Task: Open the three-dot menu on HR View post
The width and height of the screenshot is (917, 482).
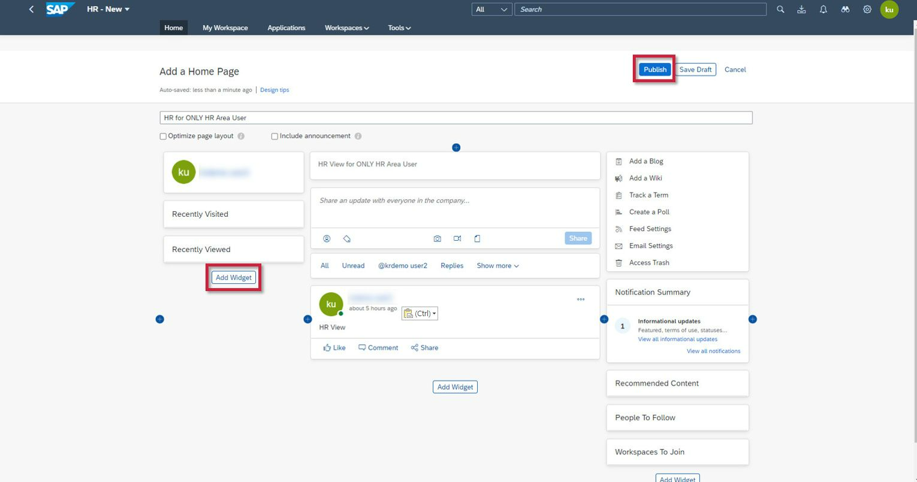Action: pos(581,299)
